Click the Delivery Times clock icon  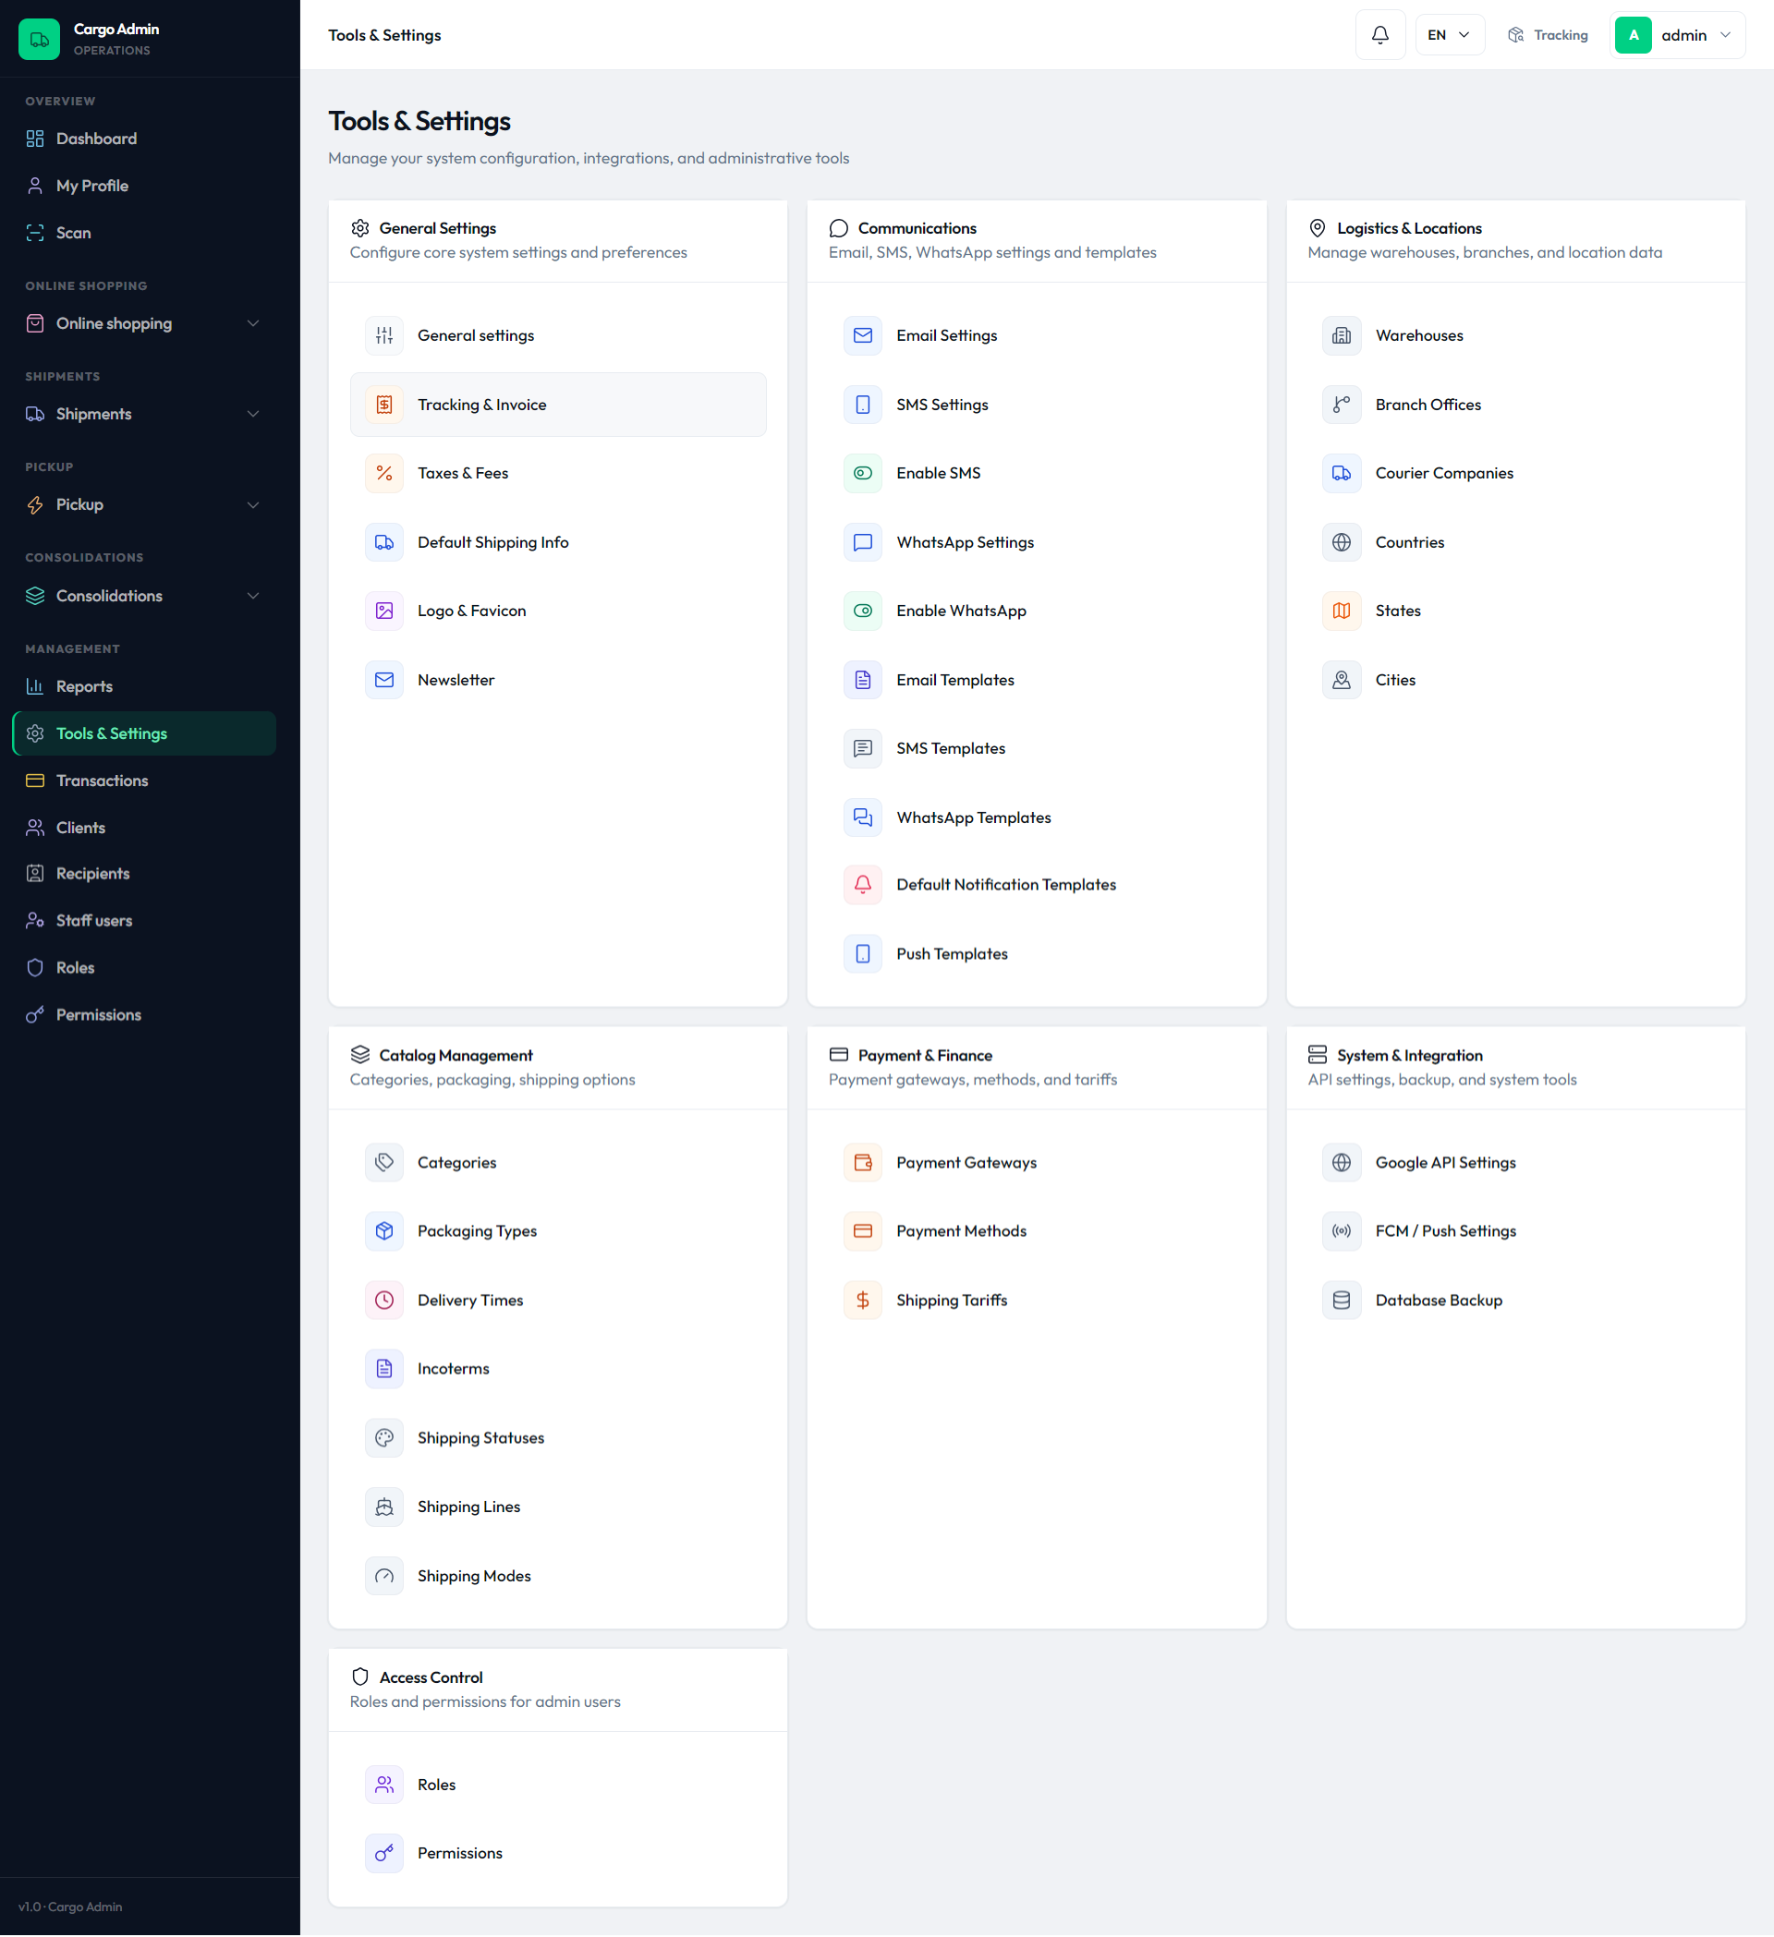383,1301
